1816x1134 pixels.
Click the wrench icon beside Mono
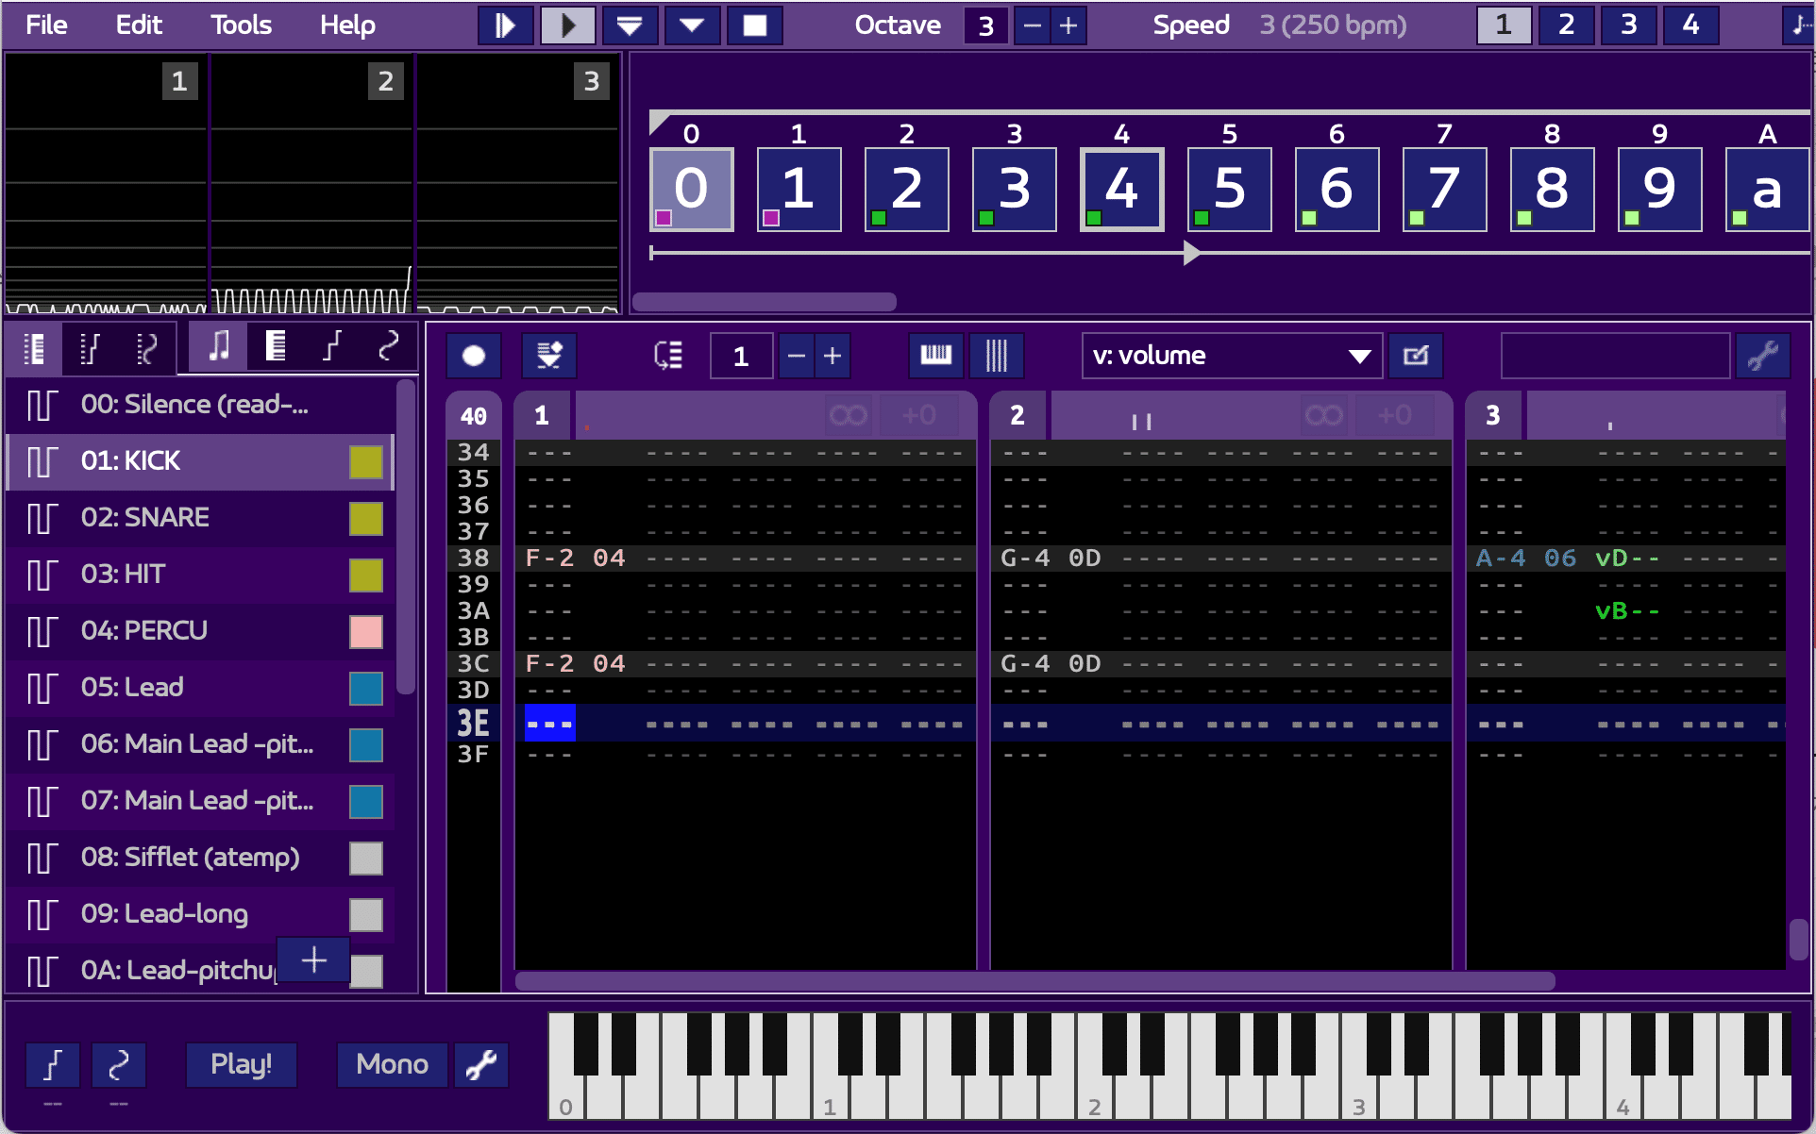pyautogui.click(x=481, y=1065)
